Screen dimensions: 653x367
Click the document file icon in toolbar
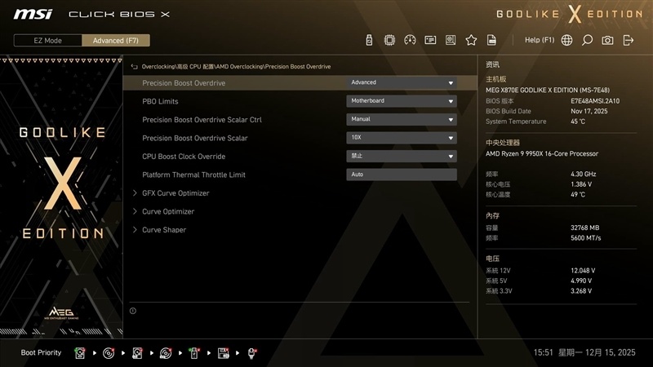pos(491,40)
